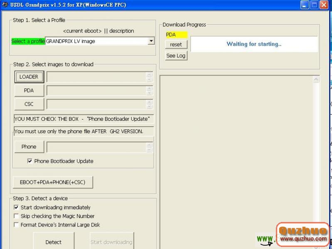The height and width of the screenshot is (249, 332).
Task: Toggle Start downloading immediately checkbox
Action: pos(16,207)
